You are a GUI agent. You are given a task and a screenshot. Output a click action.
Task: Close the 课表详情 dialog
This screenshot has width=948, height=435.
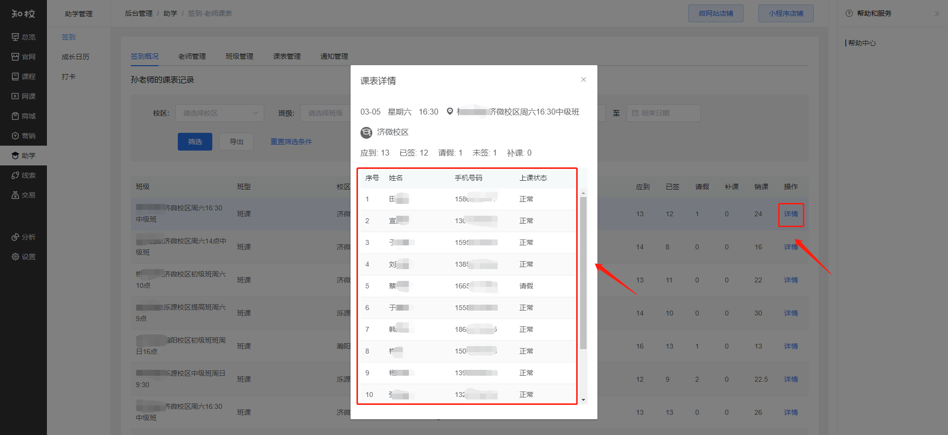click(x=583, y=79)
